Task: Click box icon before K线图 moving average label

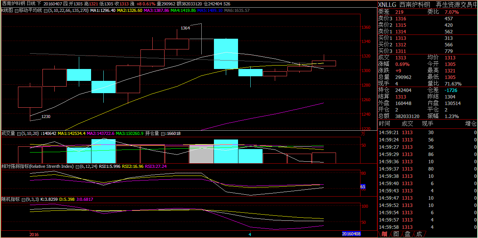Action: pos(16,10)
